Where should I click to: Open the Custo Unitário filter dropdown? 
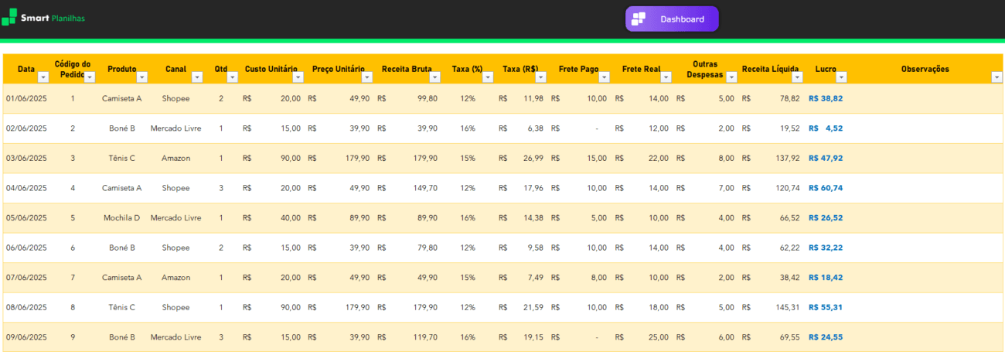298,77
